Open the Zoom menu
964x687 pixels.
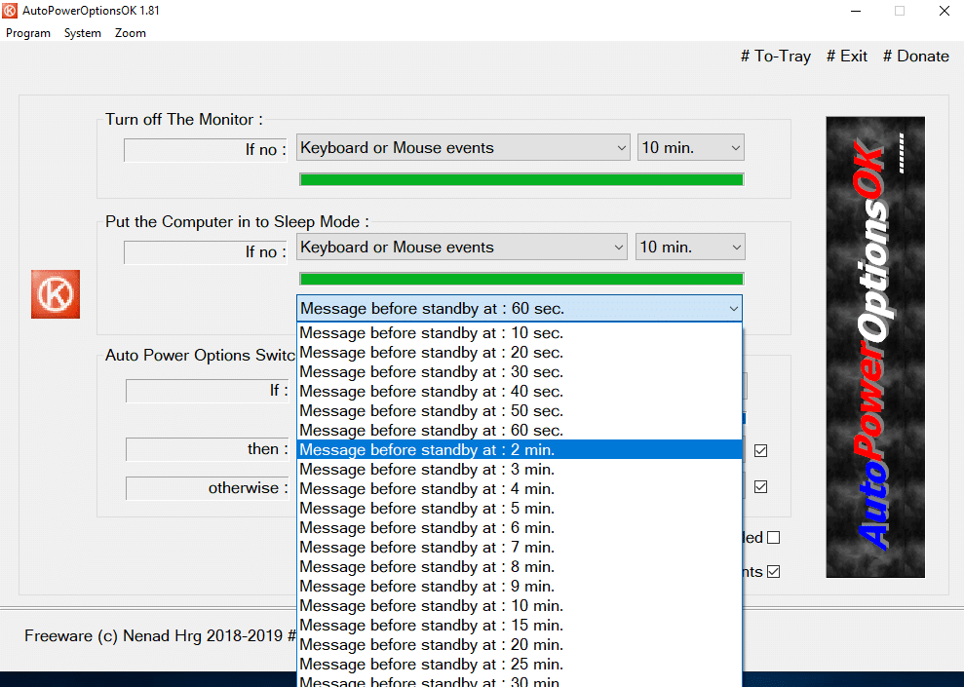[131, 33]
